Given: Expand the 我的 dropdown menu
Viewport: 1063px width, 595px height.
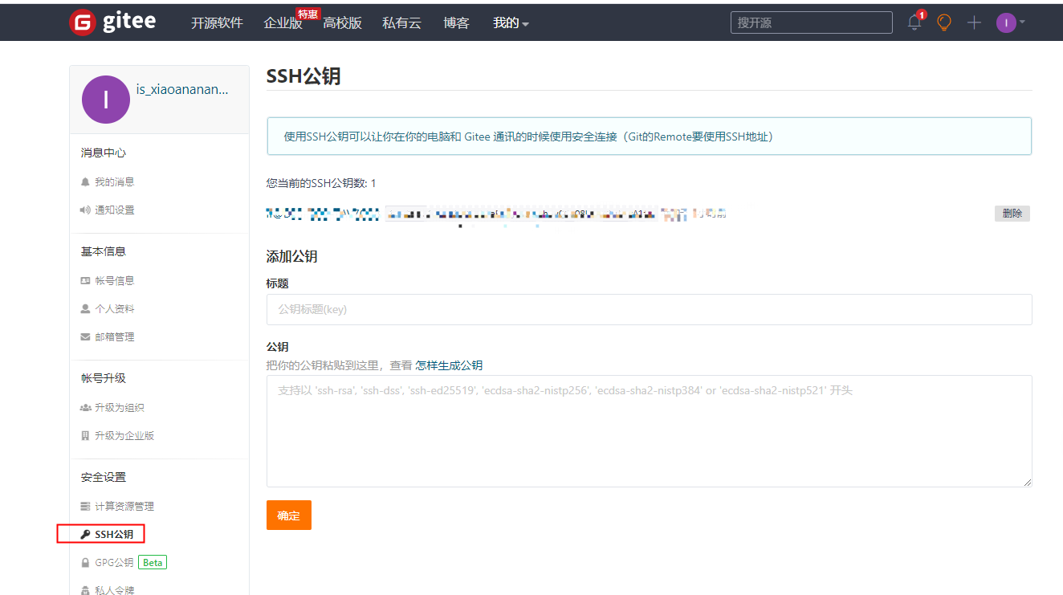Looking at the screenshot, I should tap(511, 23).
